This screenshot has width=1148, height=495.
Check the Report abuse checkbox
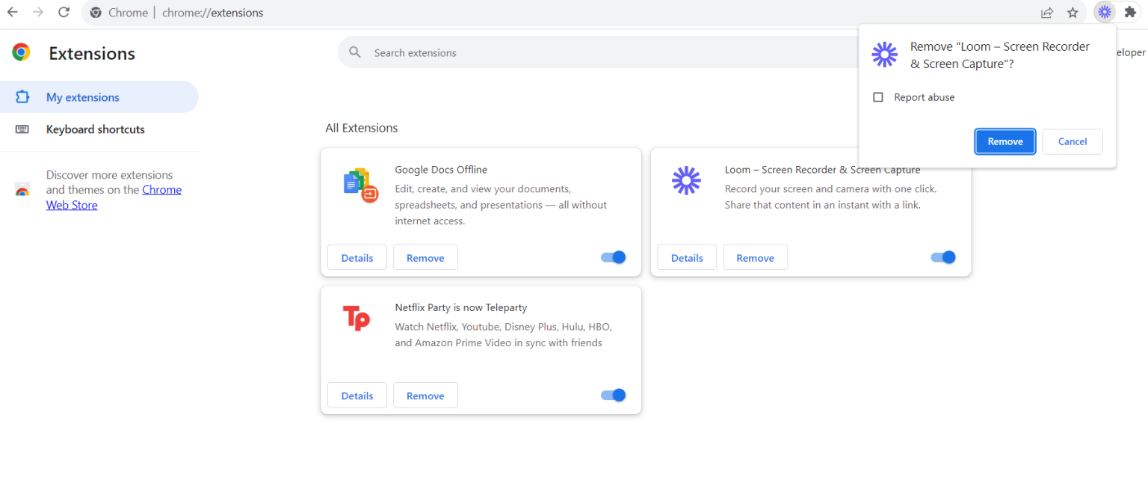(878, 97)
